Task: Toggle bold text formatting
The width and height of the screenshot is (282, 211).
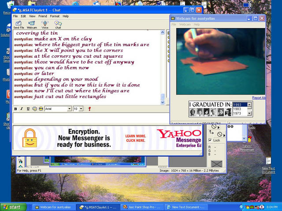Action: coord(16,109)
